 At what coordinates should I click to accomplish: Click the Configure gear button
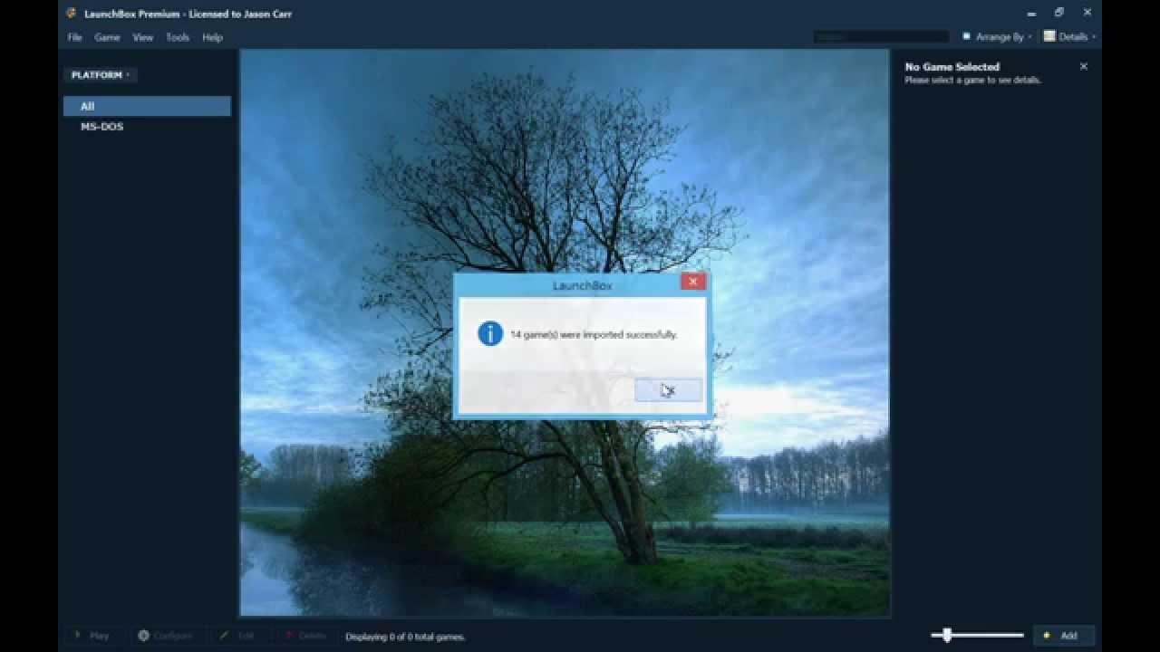pyautogui.click(x=166, y=636)
